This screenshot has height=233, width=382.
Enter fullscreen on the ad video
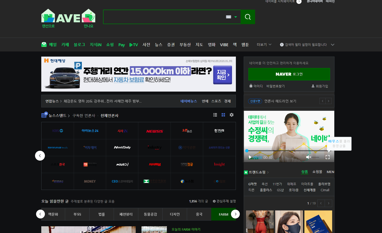[328, 157]
